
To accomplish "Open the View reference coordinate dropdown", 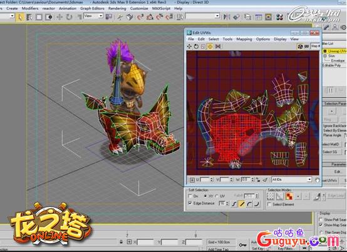I will [x=93, y=16].
